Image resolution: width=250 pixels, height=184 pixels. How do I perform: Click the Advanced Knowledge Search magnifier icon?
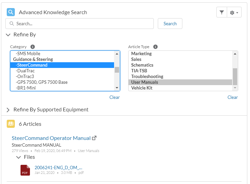coord(11,12)
